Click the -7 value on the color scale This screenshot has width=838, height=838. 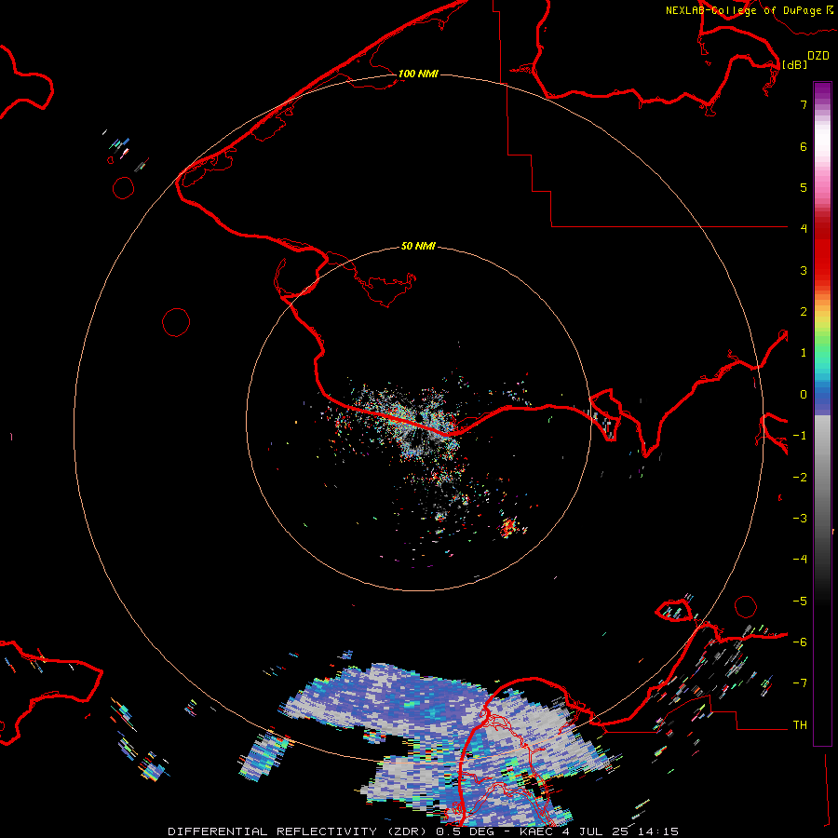tap(800, 683)
